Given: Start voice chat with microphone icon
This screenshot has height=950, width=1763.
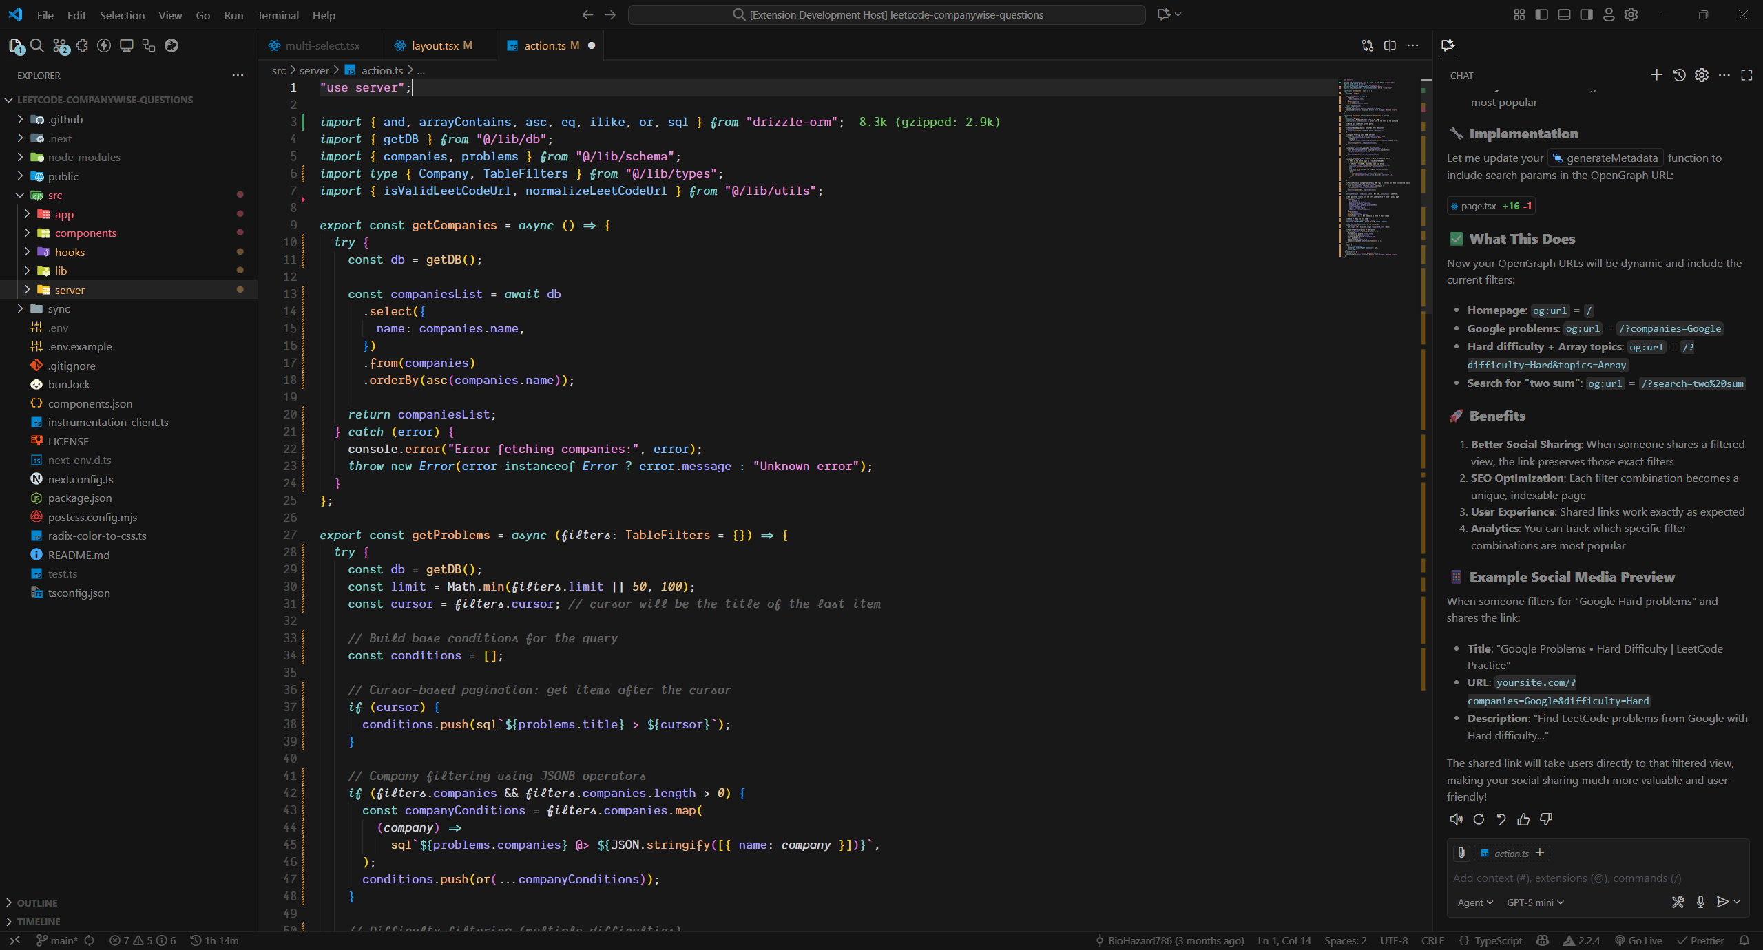Looking at the screenshot, I should click(1700, 902).
